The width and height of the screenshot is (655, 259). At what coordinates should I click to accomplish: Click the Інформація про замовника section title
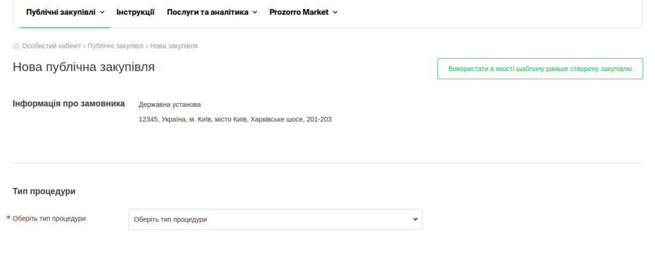[x=68, y=104]
